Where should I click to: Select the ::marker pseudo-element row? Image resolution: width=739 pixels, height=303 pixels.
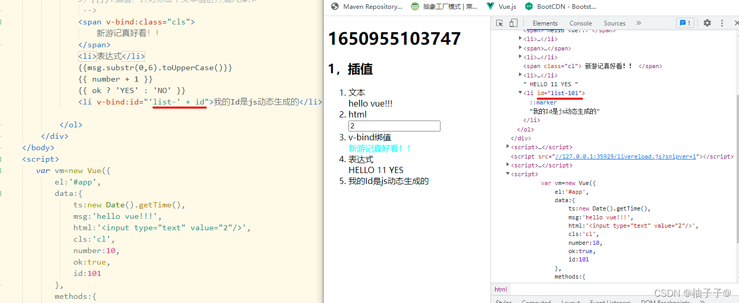click(543, 102)
